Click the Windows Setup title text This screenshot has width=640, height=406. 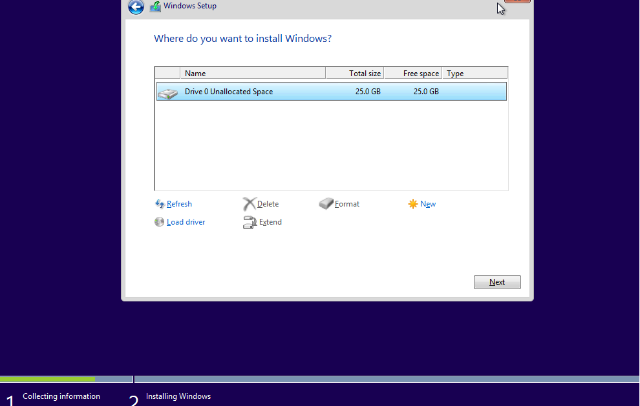pyautogui.click(x=190, y=6)
